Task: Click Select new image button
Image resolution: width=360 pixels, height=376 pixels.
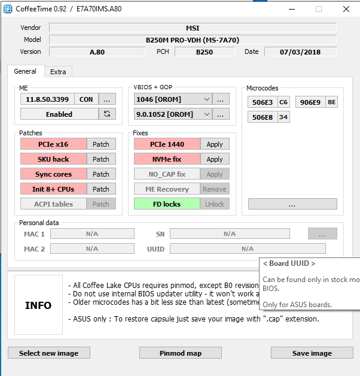Action: pos(49,353)
